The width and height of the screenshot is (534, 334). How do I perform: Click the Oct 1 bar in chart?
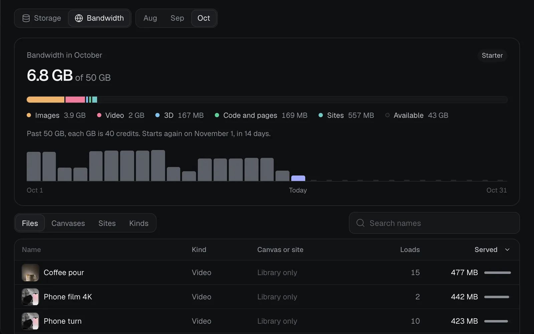34,166
